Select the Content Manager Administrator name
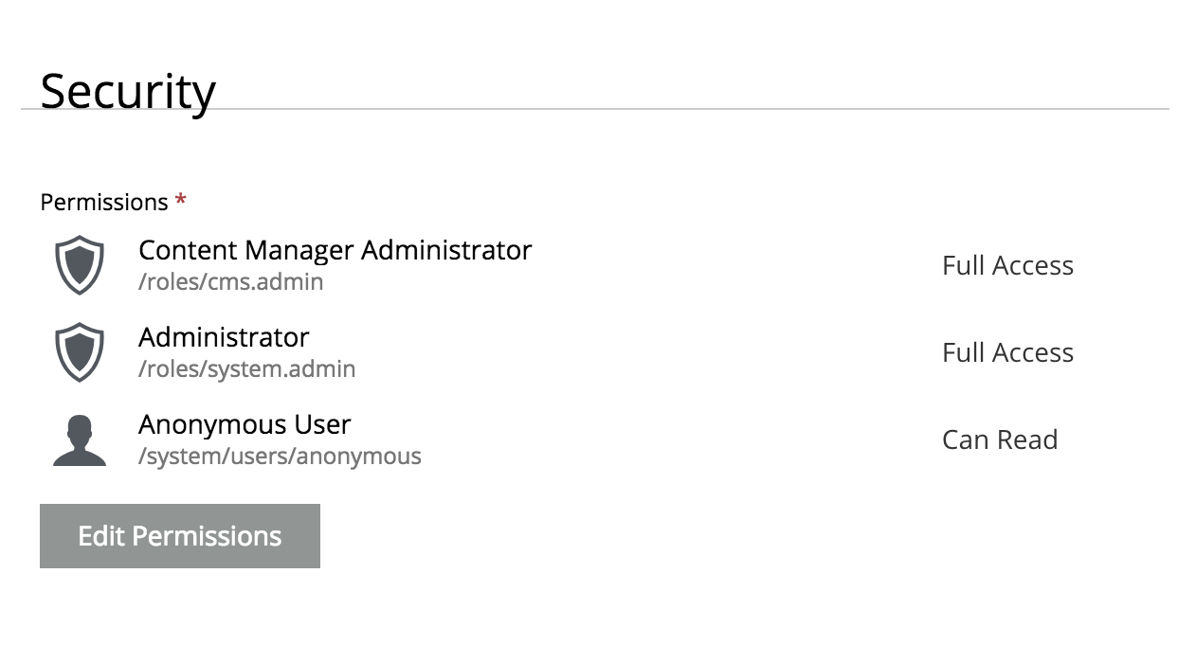 coord(335,250)
